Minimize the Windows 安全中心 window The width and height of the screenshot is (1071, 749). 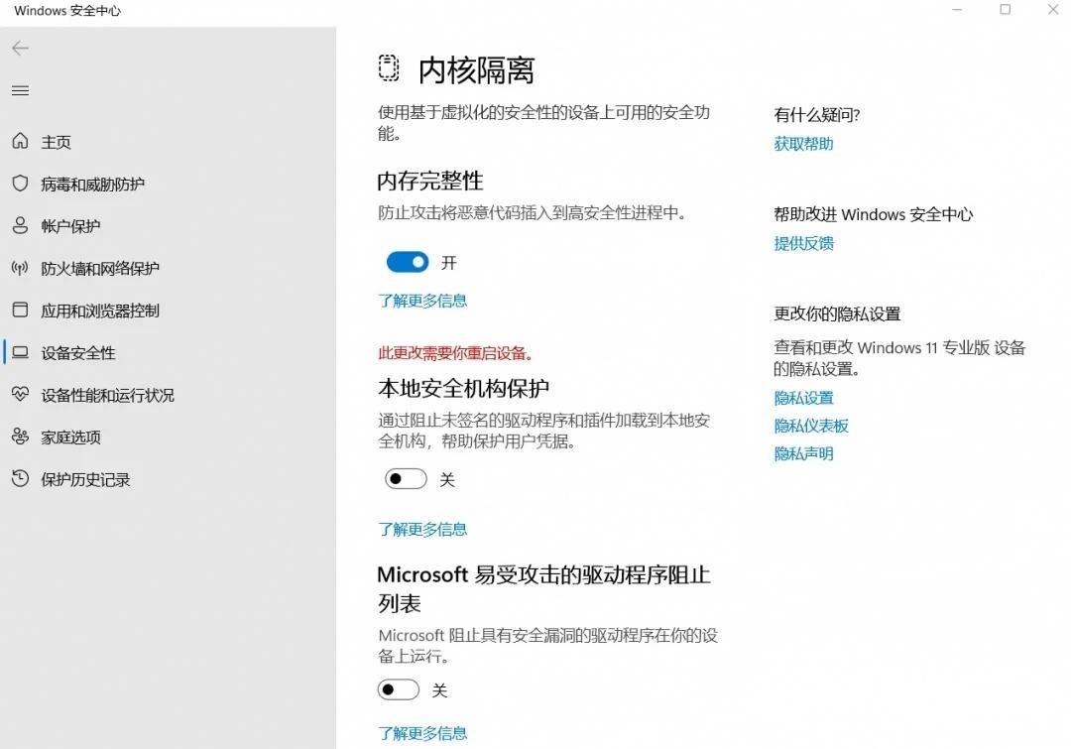click(958, 10)
